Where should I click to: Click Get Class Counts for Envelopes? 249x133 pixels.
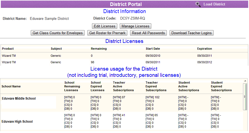[58, 33]
